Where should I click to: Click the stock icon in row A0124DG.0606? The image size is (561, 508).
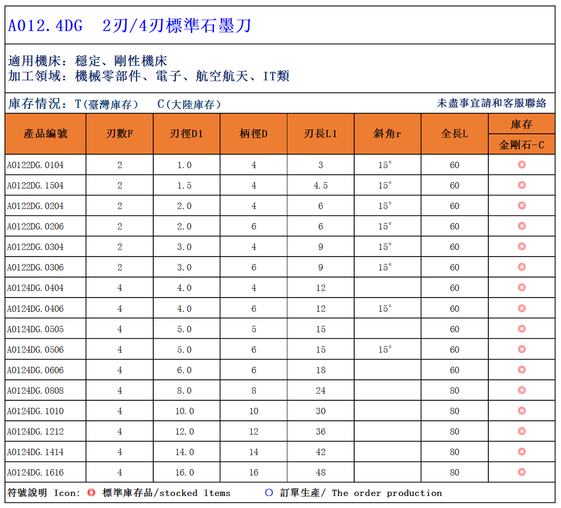521,370
